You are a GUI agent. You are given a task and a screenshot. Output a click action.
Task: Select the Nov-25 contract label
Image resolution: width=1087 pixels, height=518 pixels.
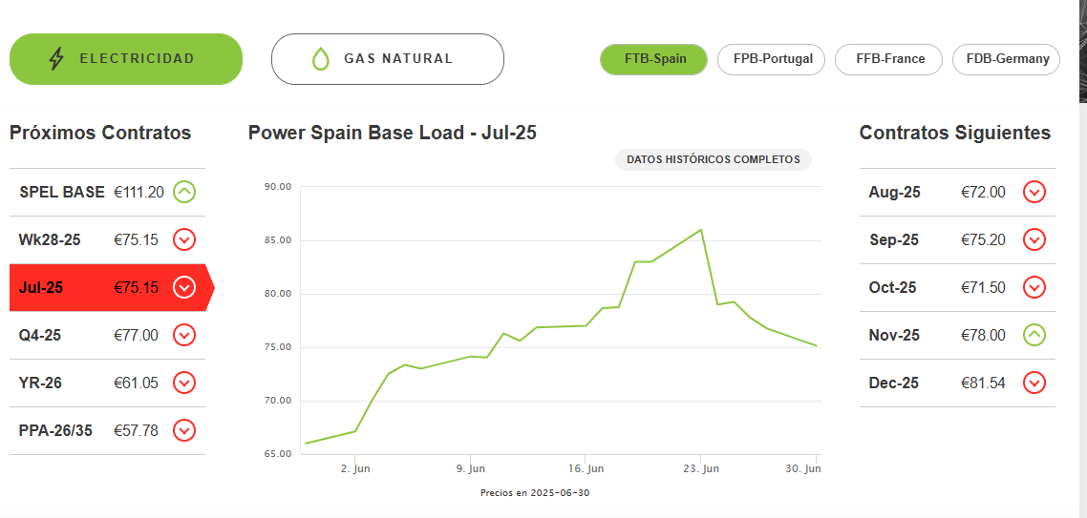(x=894, y=335)
